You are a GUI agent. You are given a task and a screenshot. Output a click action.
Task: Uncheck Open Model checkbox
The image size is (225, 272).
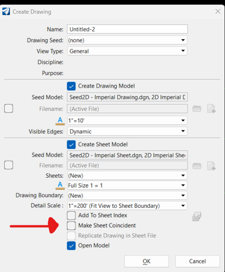71,246
